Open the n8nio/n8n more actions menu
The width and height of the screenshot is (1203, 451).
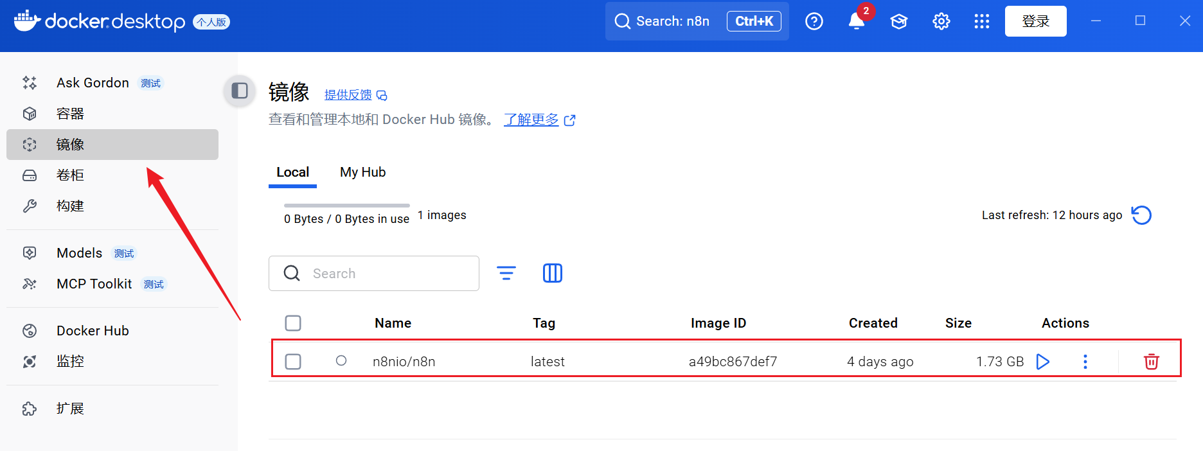click(1085, 362)
